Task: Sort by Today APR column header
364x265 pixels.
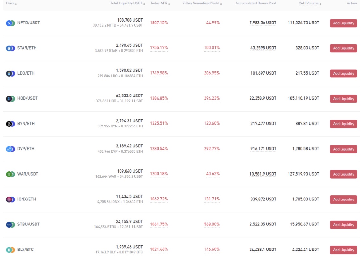Action: point(160,3)
